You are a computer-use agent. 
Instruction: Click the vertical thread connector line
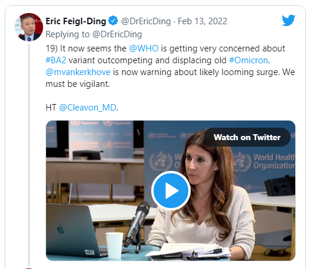click(x=29, y=154)
